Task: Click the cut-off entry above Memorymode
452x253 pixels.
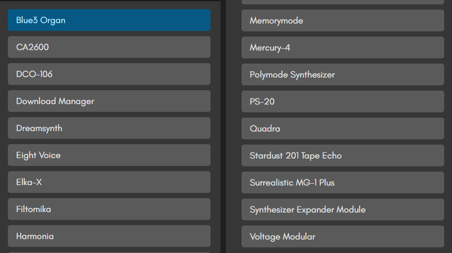Action: 342,2
